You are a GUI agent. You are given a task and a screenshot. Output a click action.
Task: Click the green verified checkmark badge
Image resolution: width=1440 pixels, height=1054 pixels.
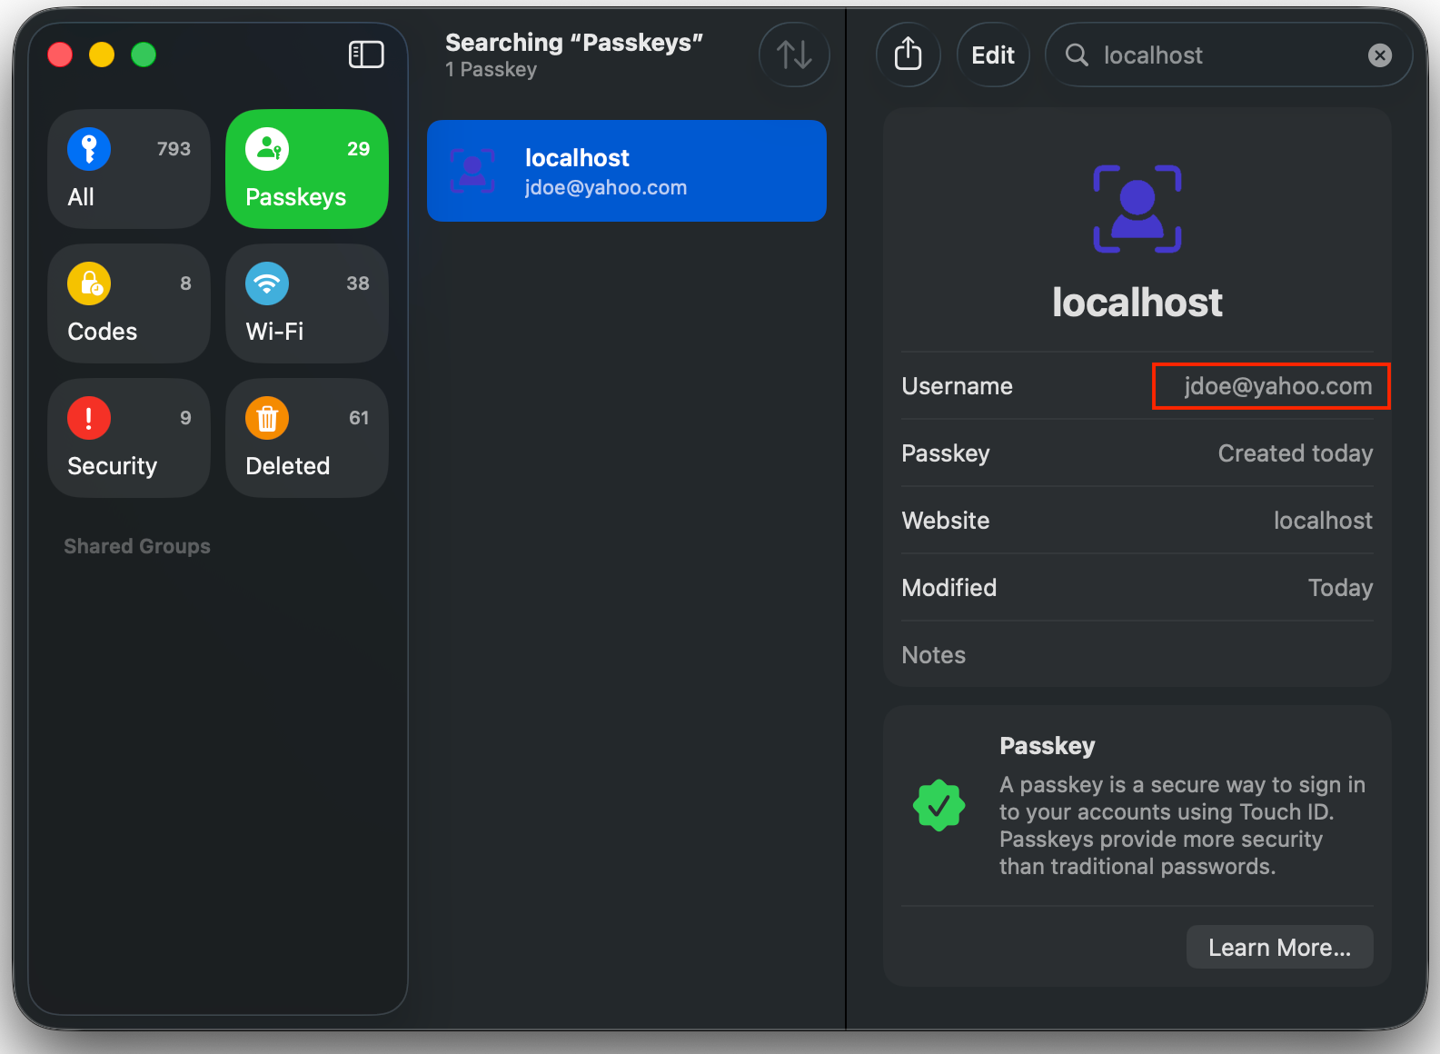pos(938,806)
